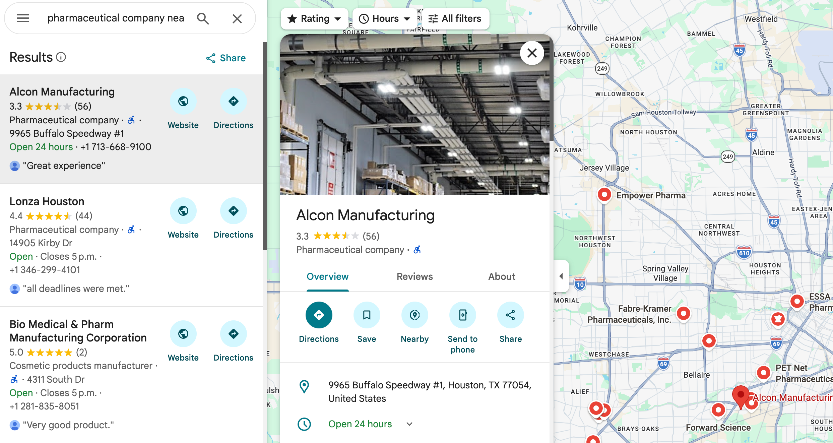
Task: Collapse the side panel with the arrow
Action: point(561,276)
